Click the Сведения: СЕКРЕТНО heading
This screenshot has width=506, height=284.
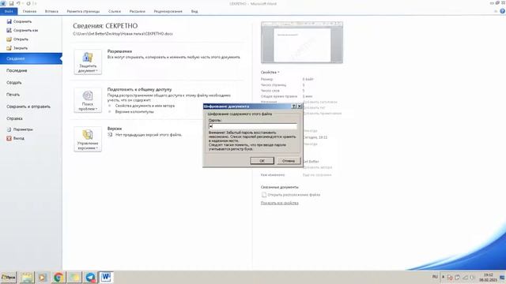105,26
